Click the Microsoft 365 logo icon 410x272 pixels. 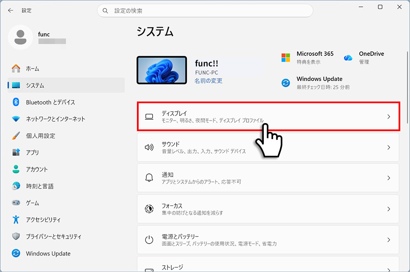point(286,58)
